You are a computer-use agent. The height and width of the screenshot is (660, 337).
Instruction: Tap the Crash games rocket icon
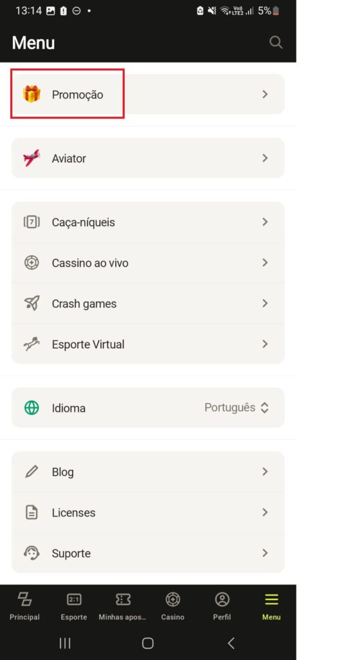pos(32,303)
